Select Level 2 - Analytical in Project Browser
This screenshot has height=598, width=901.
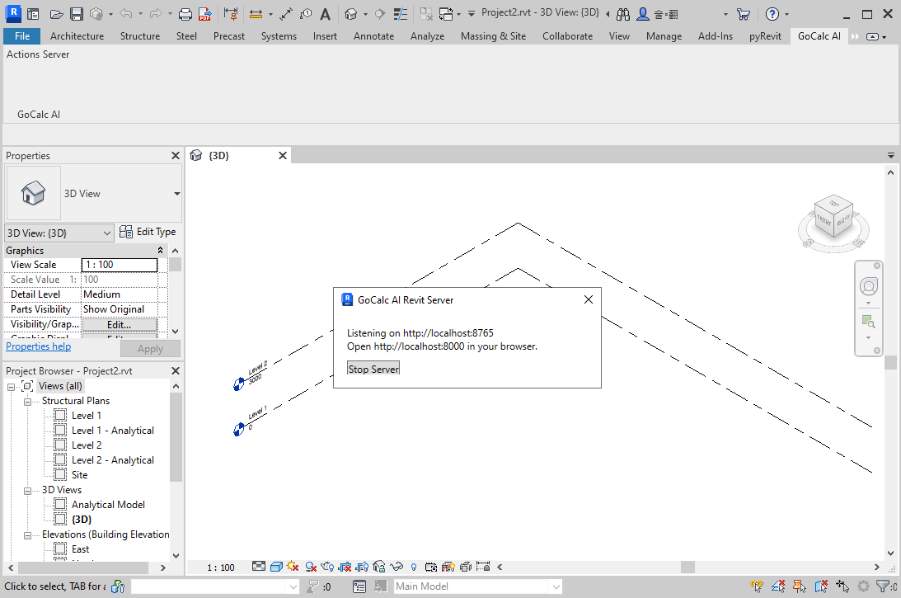point(113,460)
